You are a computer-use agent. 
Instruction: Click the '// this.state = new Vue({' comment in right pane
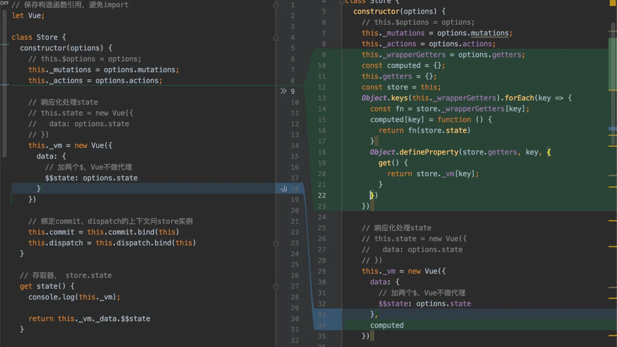pos(414,239)
